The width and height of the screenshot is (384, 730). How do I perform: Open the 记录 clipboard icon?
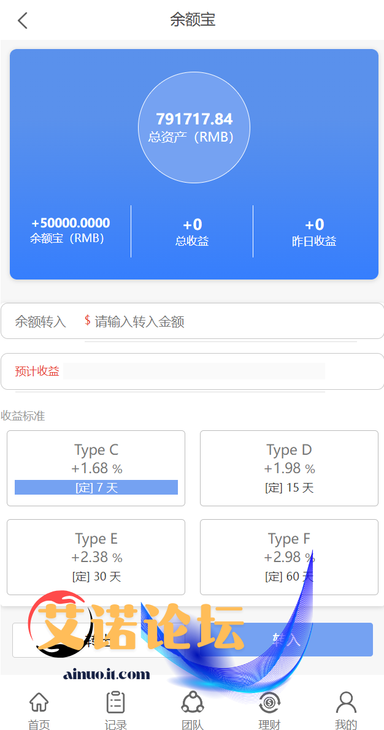click(115, 710)
